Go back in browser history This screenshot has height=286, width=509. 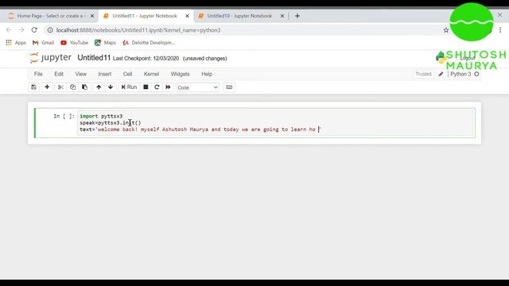tap(9, 30)
